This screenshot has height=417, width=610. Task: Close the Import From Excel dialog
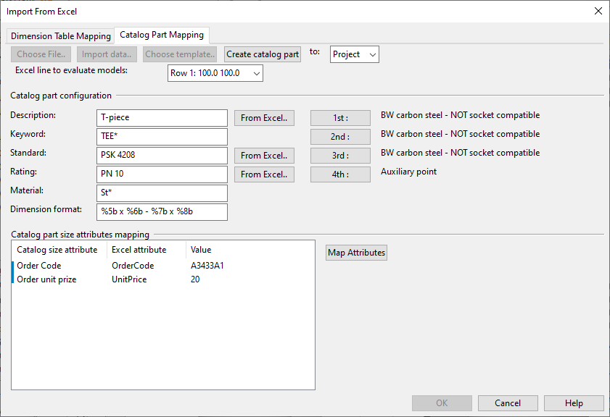tap(598, 11)
